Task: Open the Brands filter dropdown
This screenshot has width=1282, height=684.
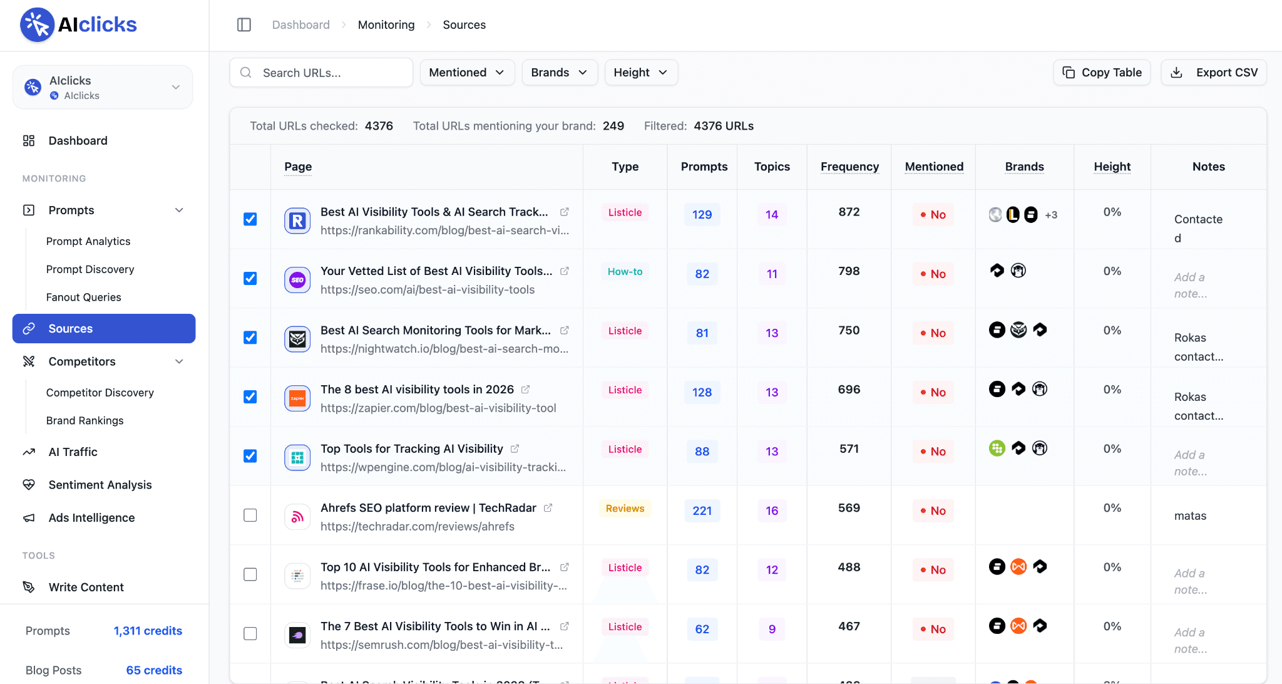Action: click(x=560, y=73)
